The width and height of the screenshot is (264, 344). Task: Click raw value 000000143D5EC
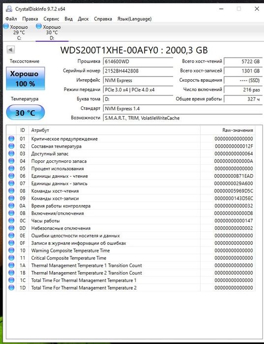click(234, 198)
